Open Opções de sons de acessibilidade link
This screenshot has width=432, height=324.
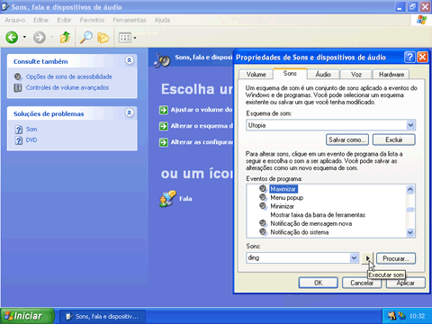(x=68, y=76)
